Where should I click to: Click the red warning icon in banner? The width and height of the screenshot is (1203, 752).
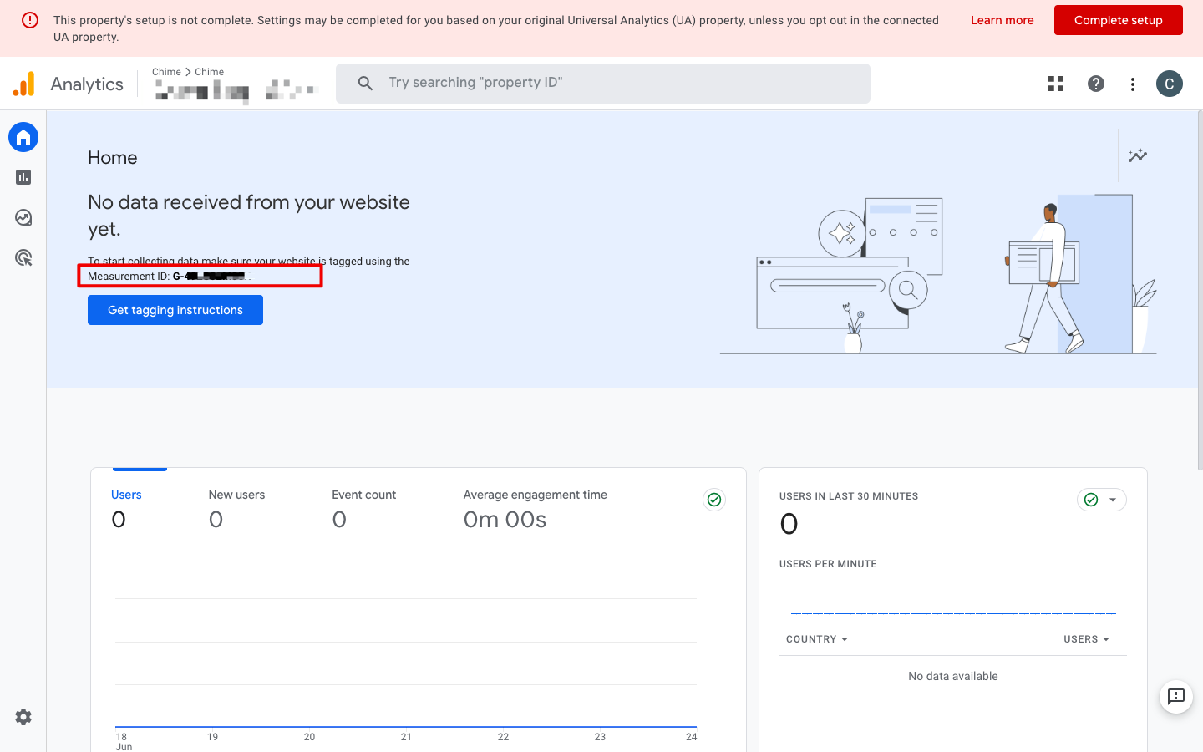pos(30,20)
